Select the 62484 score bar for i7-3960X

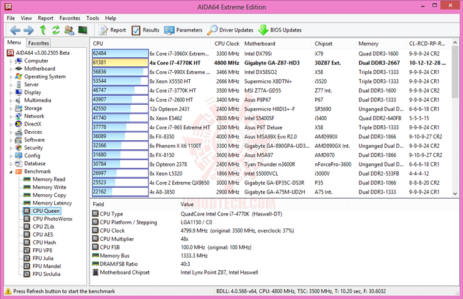pos(120,53)
